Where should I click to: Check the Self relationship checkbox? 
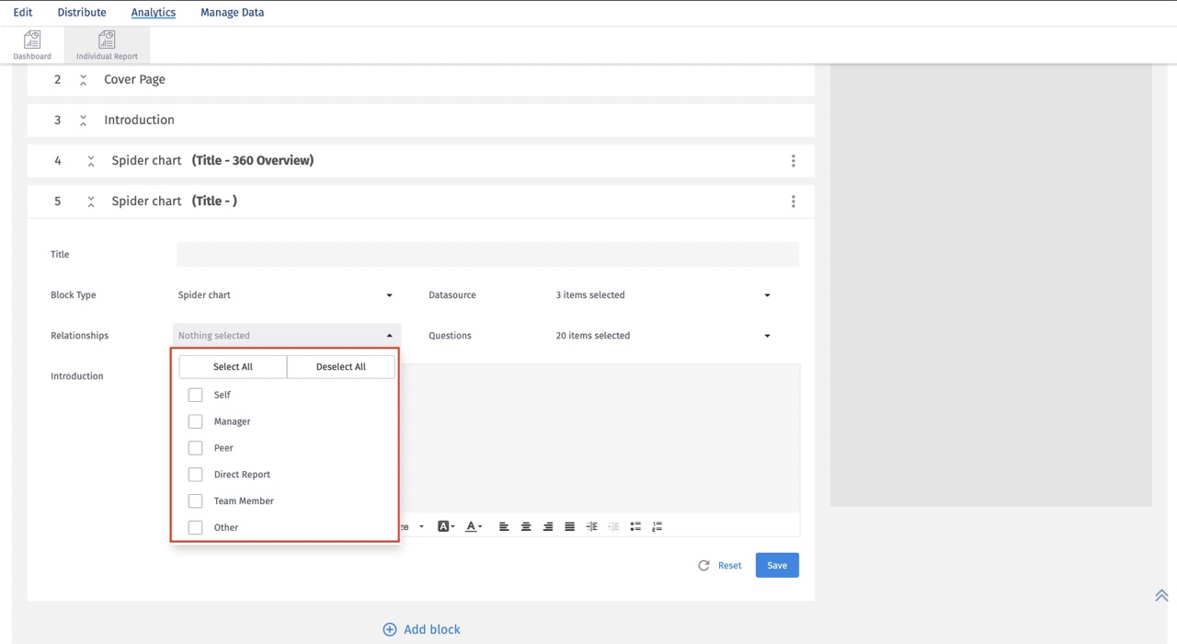(195, 394)
